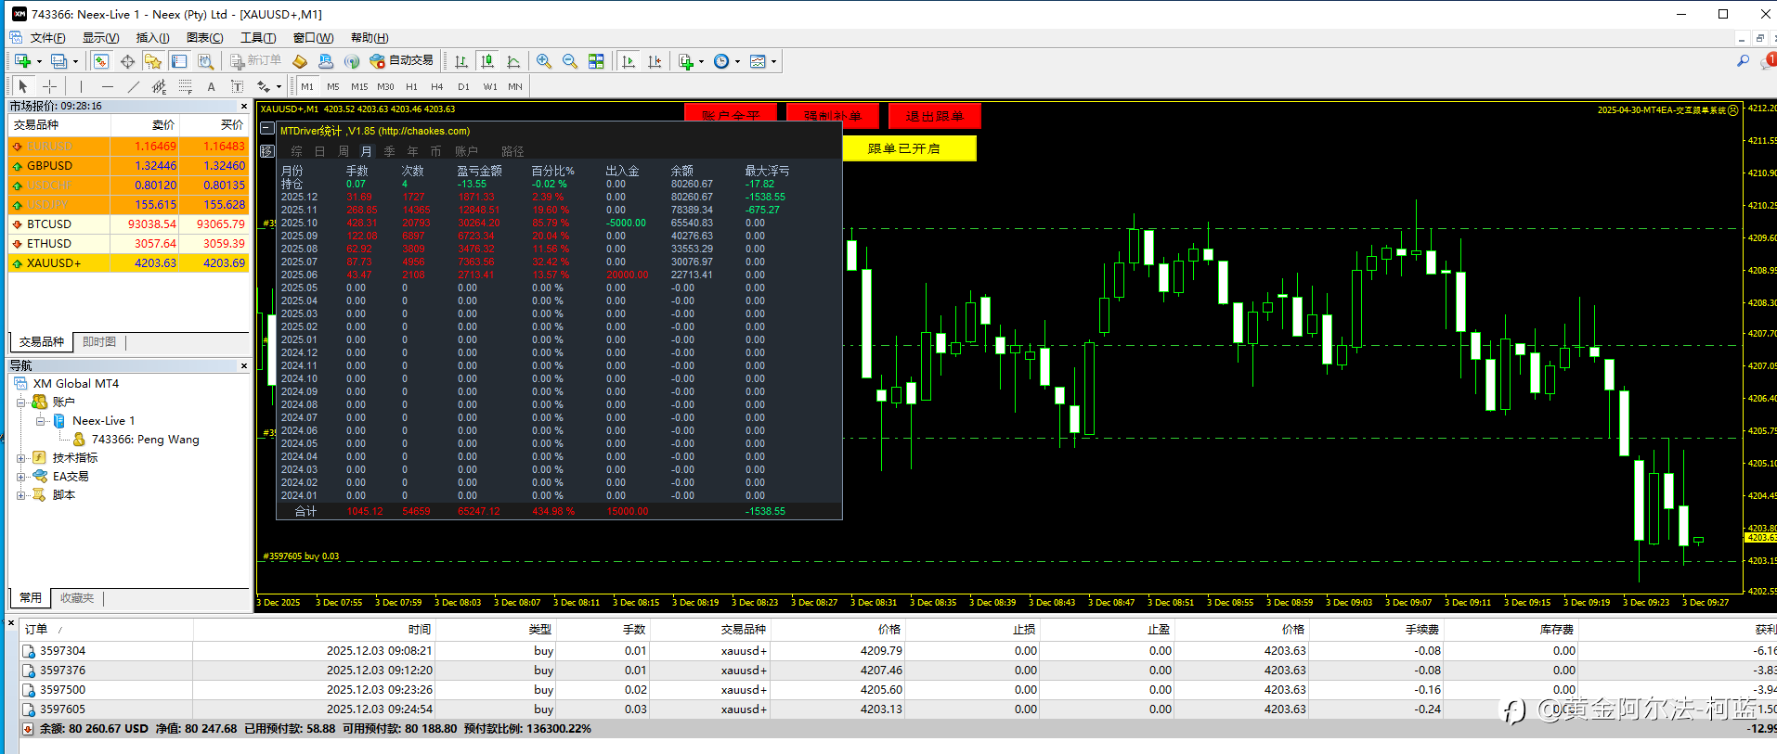Expand the 技术指标 tree node
Image resolution: width=1777 pixels, height=754 pixels.
pyautogui.click(x=21, y=458)
